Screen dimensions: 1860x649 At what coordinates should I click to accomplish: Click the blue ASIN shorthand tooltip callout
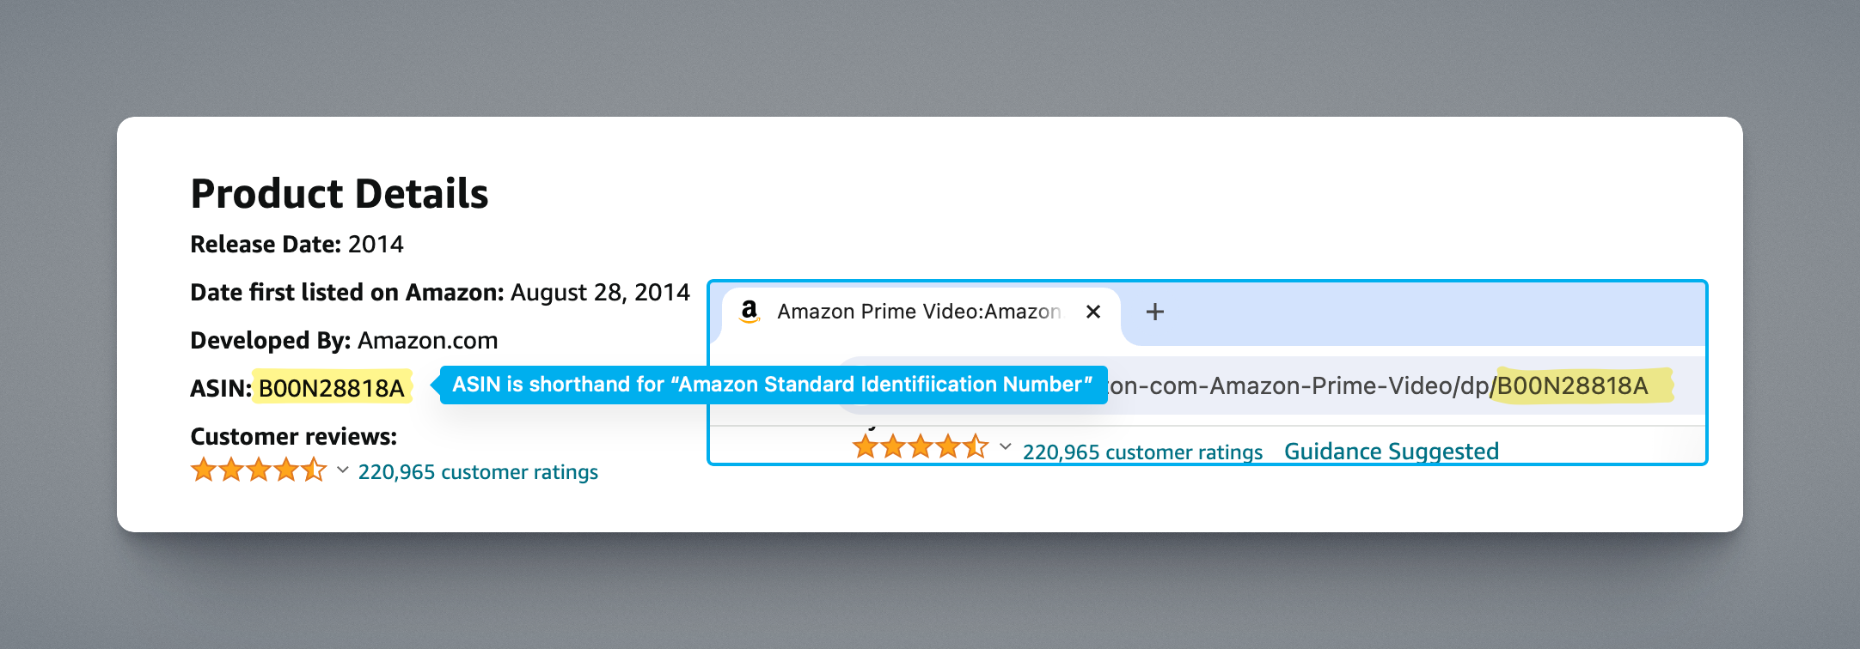tap(772, 385)
